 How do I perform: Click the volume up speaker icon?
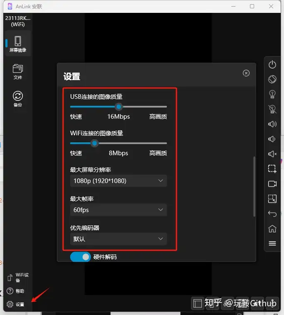pos(272,124)
